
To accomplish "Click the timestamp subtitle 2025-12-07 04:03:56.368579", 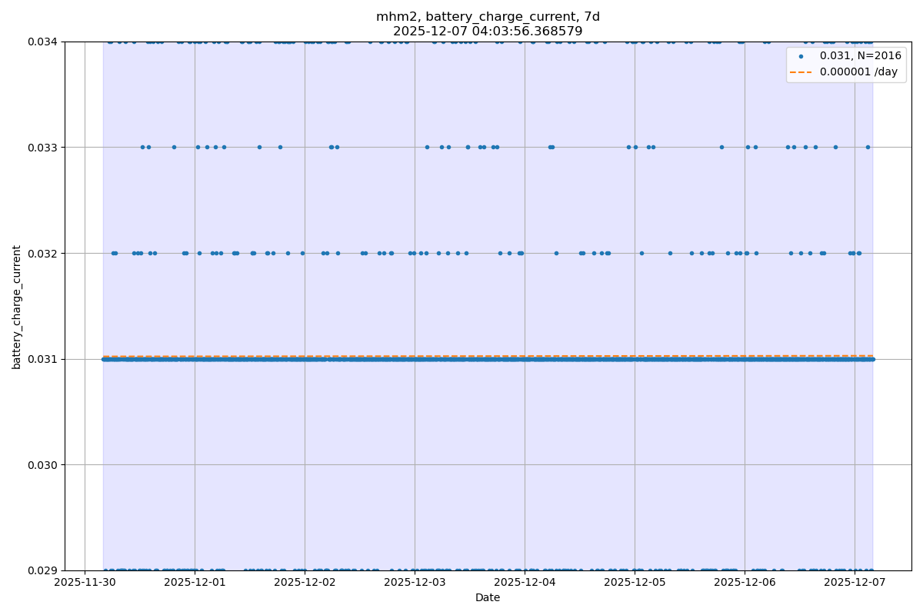I will point(488,32).
